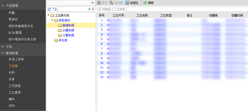Select the 水管车间 folder

point(68,30)
